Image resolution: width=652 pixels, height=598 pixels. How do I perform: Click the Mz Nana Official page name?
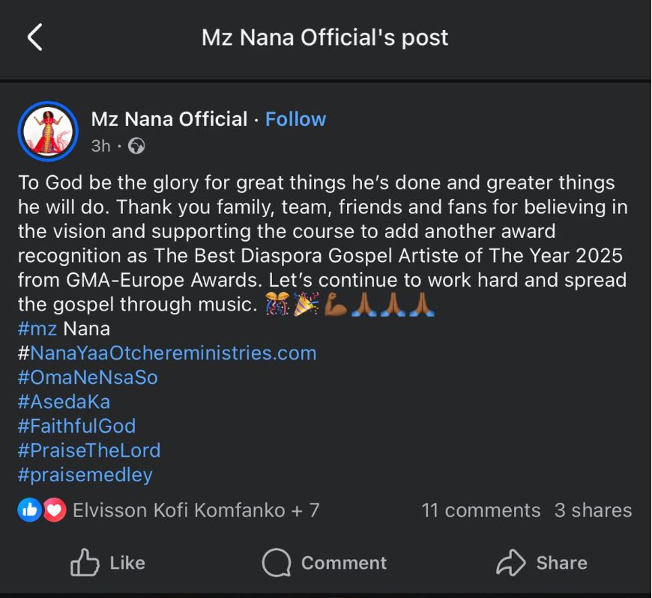tap(169, 119)
